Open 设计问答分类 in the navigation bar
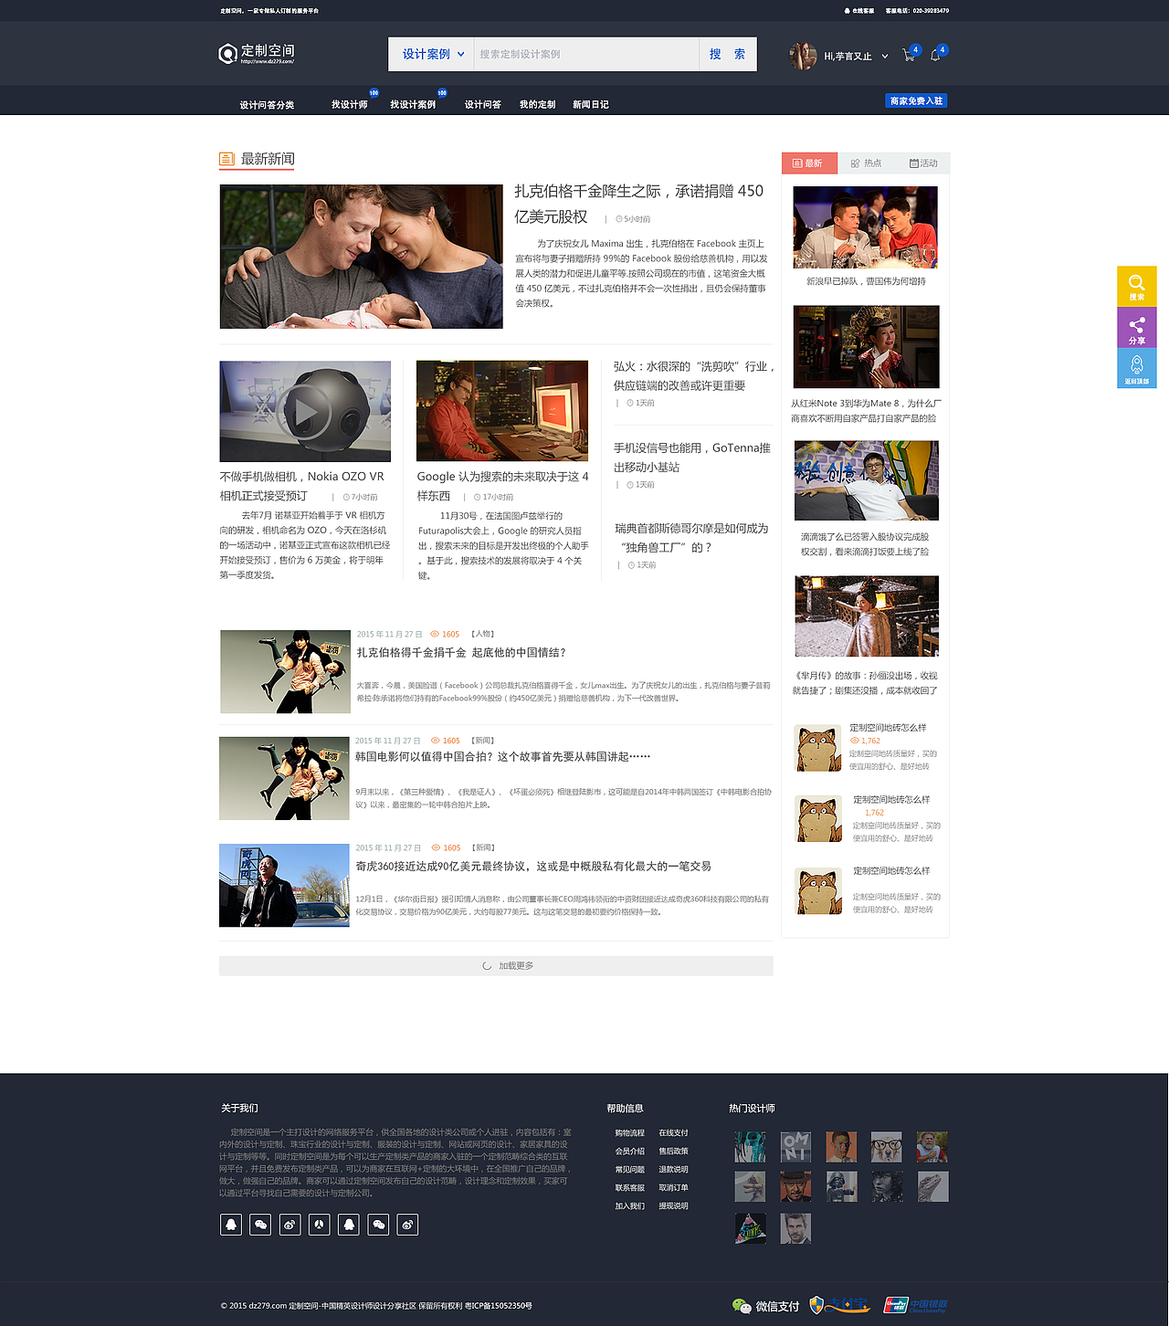 267,105
